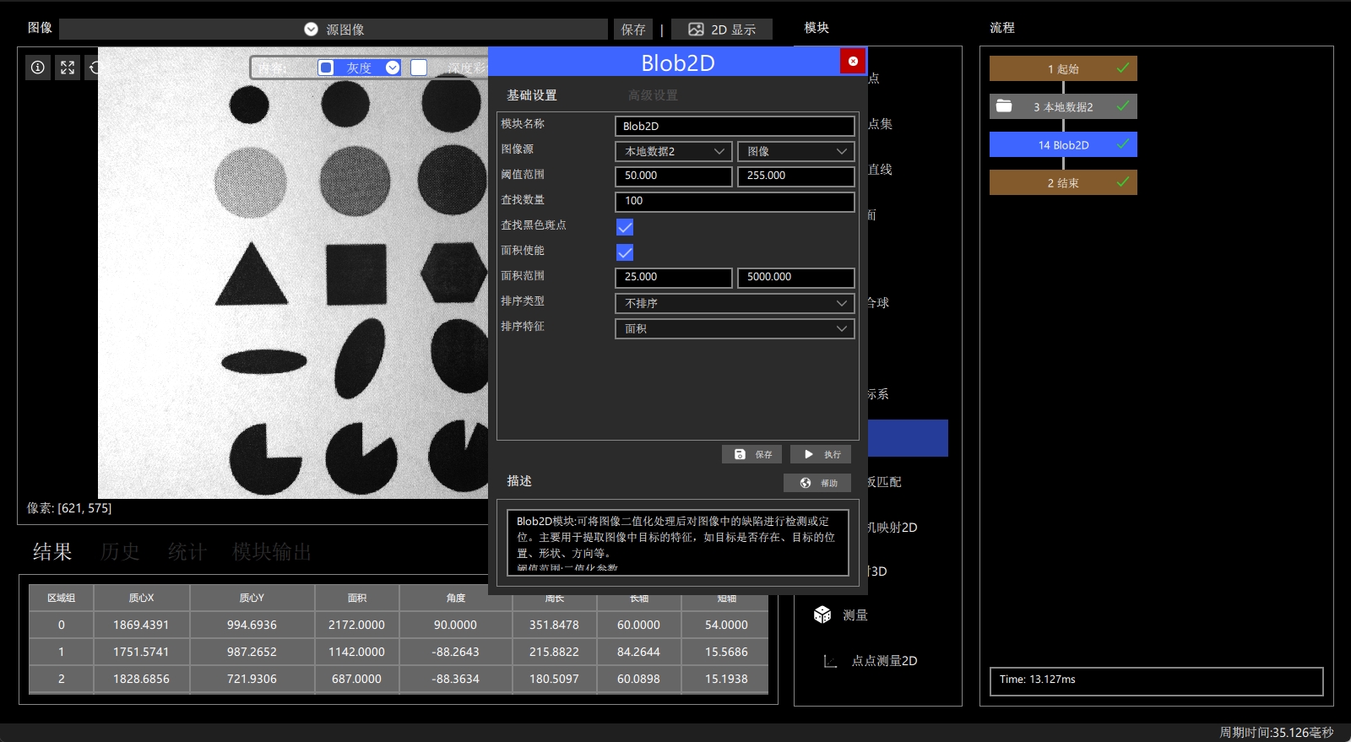Click cell 2172.0000 in results table
1351x742 pixels.
[x=356, y=625]
